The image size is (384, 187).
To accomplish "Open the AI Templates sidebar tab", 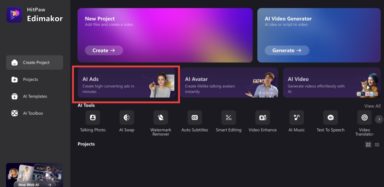I will (35, 97).
